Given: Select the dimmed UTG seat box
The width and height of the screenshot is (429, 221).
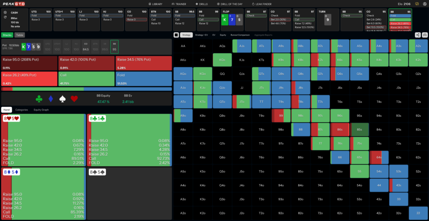Looking at the screenshot, I should [48, 47].
